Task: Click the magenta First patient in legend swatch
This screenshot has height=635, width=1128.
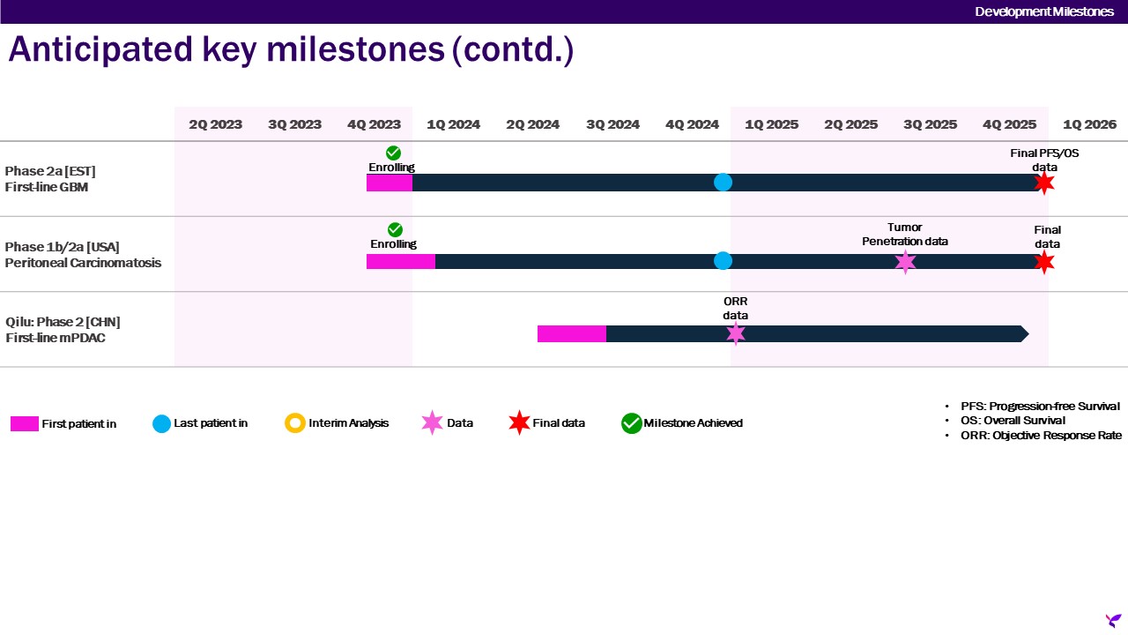Action: coord(25,424)
